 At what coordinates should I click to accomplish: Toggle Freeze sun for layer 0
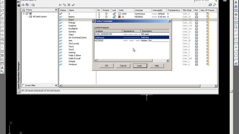pos(106,14)
